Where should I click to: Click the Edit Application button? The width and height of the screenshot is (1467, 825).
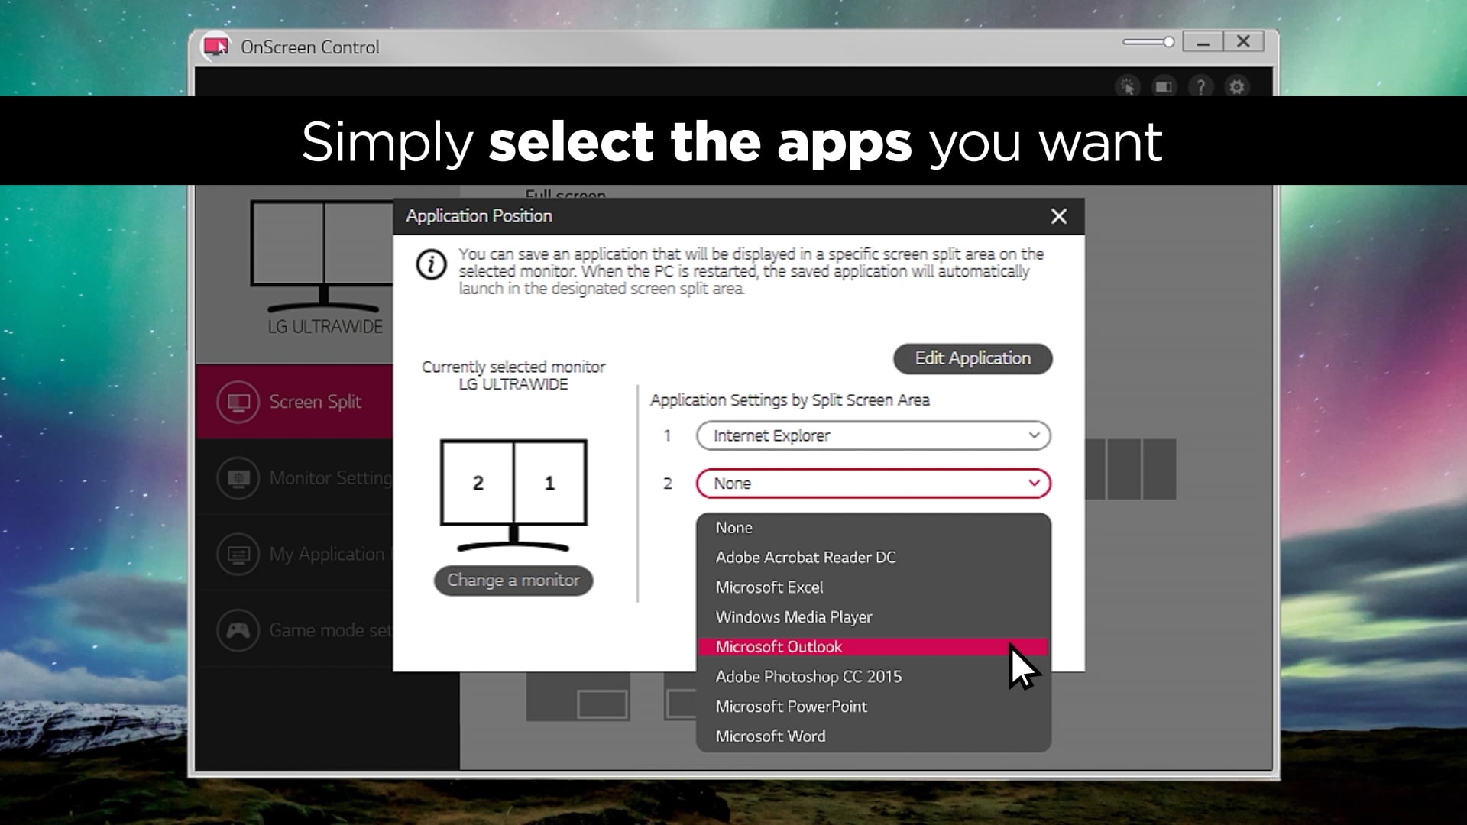973,358
